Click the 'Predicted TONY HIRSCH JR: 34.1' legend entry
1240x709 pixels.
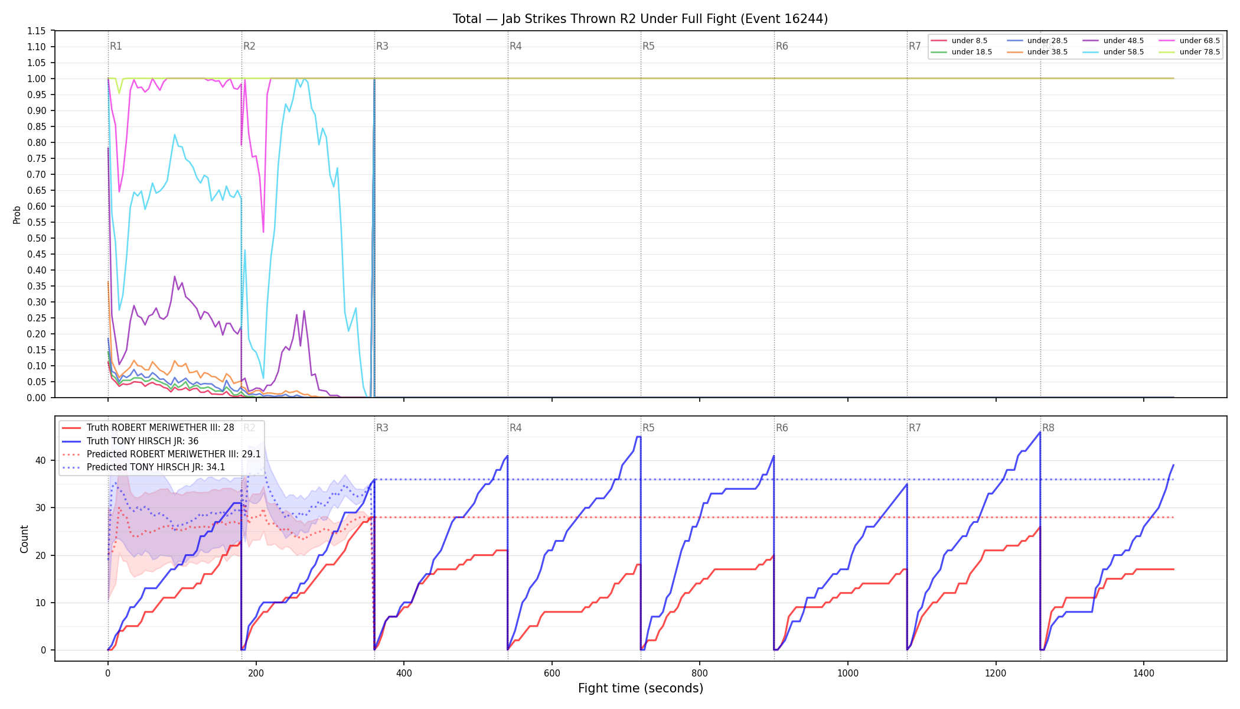(143, 467)
